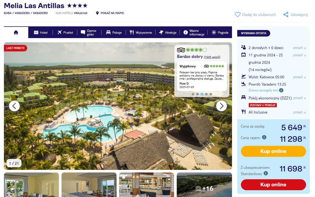Open the home icon tab
315x197 pixels.
click(16, 32)
